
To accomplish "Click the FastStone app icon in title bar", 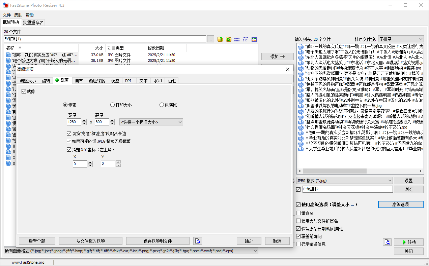I will click(x=6, y=5).
